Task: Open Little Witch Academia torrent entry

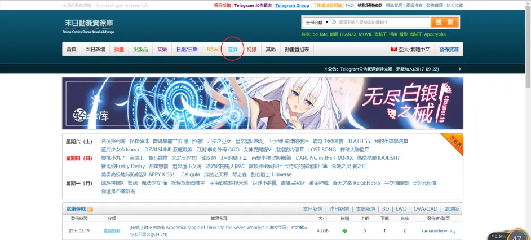Action: 218,231
